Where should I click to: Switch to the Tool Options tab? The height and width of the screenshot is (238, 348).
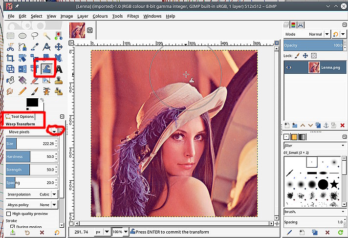20,117
